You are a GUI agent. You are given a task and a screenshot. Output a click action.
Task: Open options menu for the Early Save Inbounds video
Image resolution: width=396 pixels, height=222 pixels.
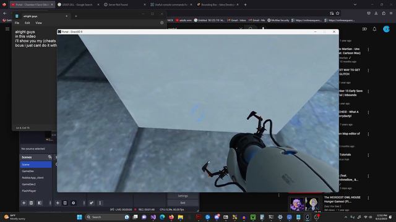368,91
